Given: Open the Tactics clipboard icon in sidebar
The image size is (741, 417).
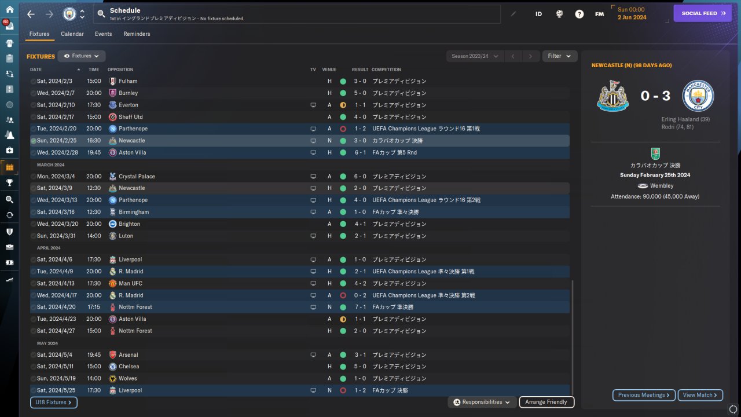Looking at the screenshot, I should 9,58.
